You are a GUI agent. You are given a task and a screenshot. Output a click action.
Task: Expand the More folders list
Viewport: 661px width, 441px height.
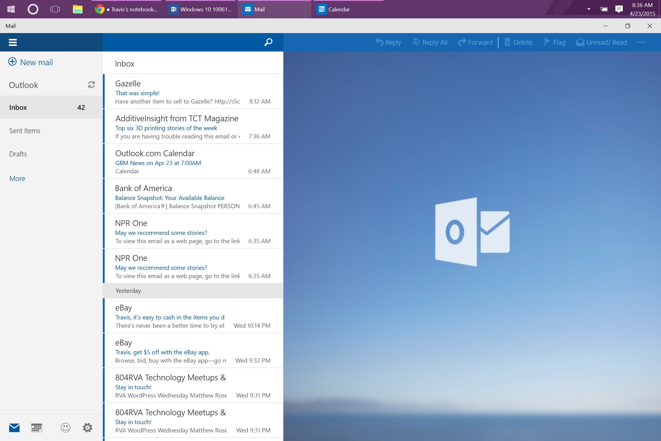17,179
